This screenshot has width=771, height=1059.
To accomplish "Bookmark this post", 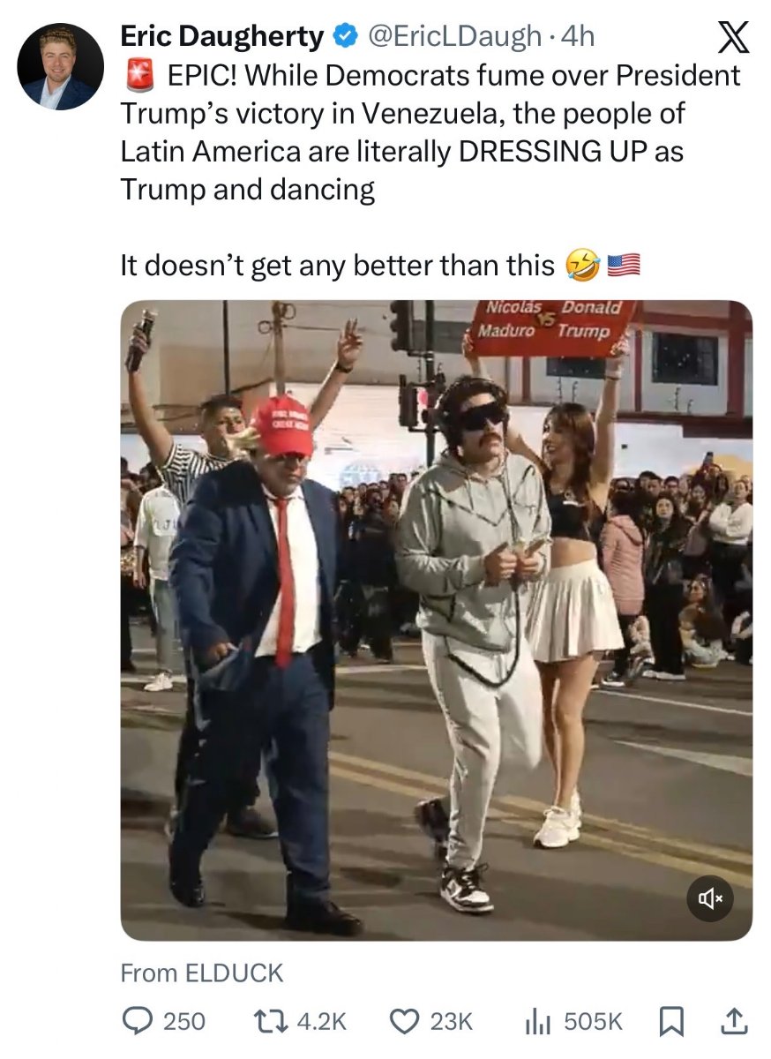I will (671, 1022).
